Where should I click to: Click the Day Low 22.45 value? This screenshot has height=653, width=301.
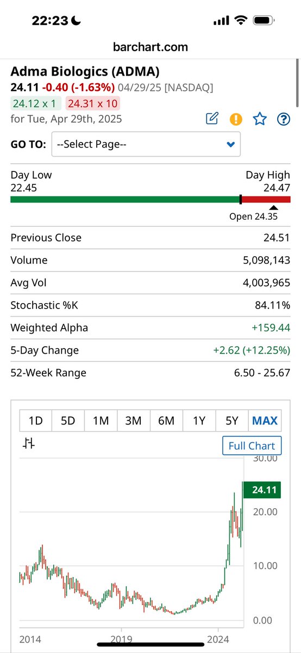pos(23,187)
